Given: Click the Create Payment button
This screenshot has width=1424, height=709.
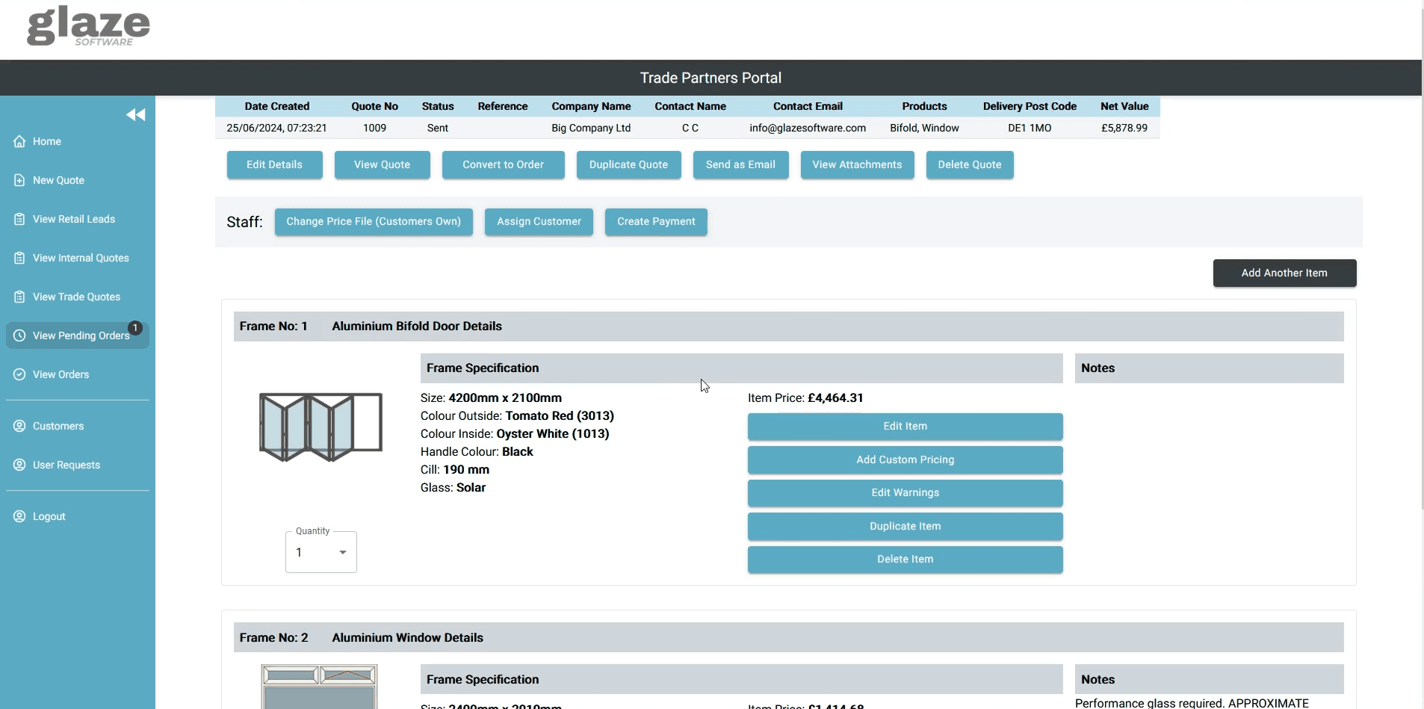Looking at the screenshot, I should [656, 221].
